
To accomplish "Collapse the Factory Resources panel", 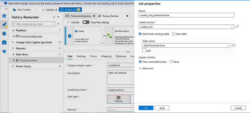I will pos(58,17).
